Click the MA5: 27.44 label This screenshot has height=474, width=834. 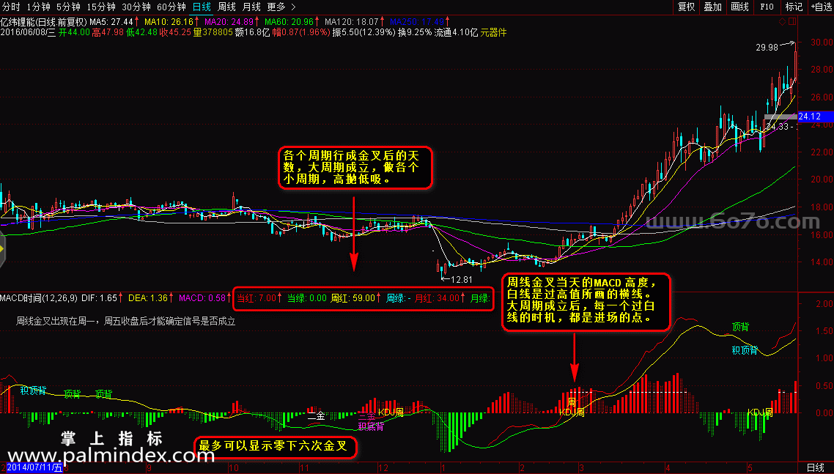click(x=111, y=22)
